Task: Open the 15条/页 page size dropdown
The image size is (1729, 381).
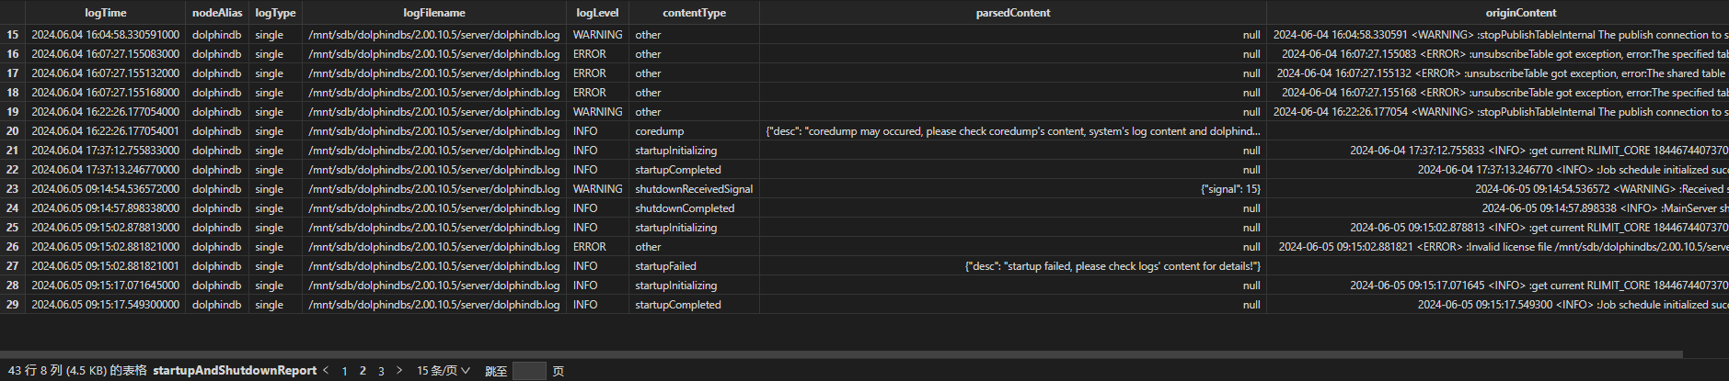Action: coord(443,371)
